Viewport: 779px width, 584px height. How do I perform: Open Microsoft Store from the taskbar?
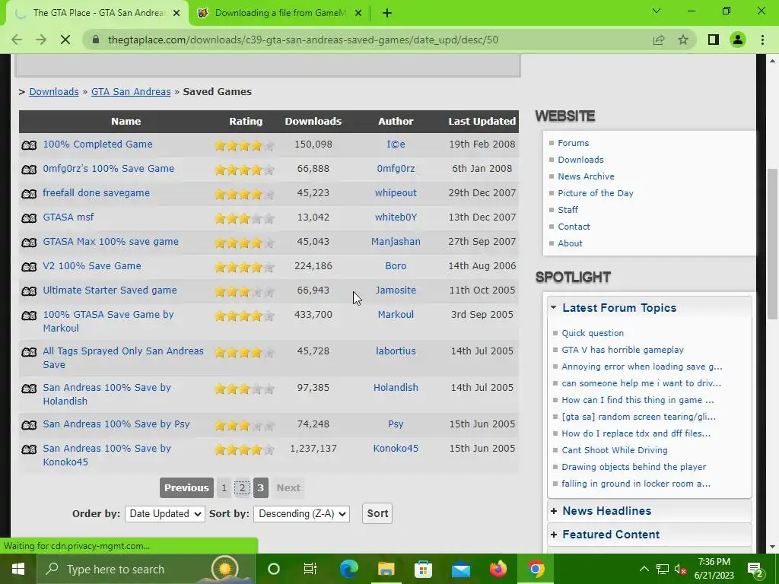tap(423, 569)
